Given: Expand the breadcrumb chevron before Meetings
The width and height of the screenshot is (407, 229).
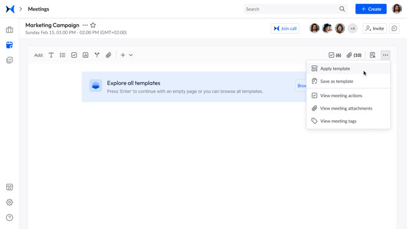Looking at the screenshot, I should (x=21, y=9).
